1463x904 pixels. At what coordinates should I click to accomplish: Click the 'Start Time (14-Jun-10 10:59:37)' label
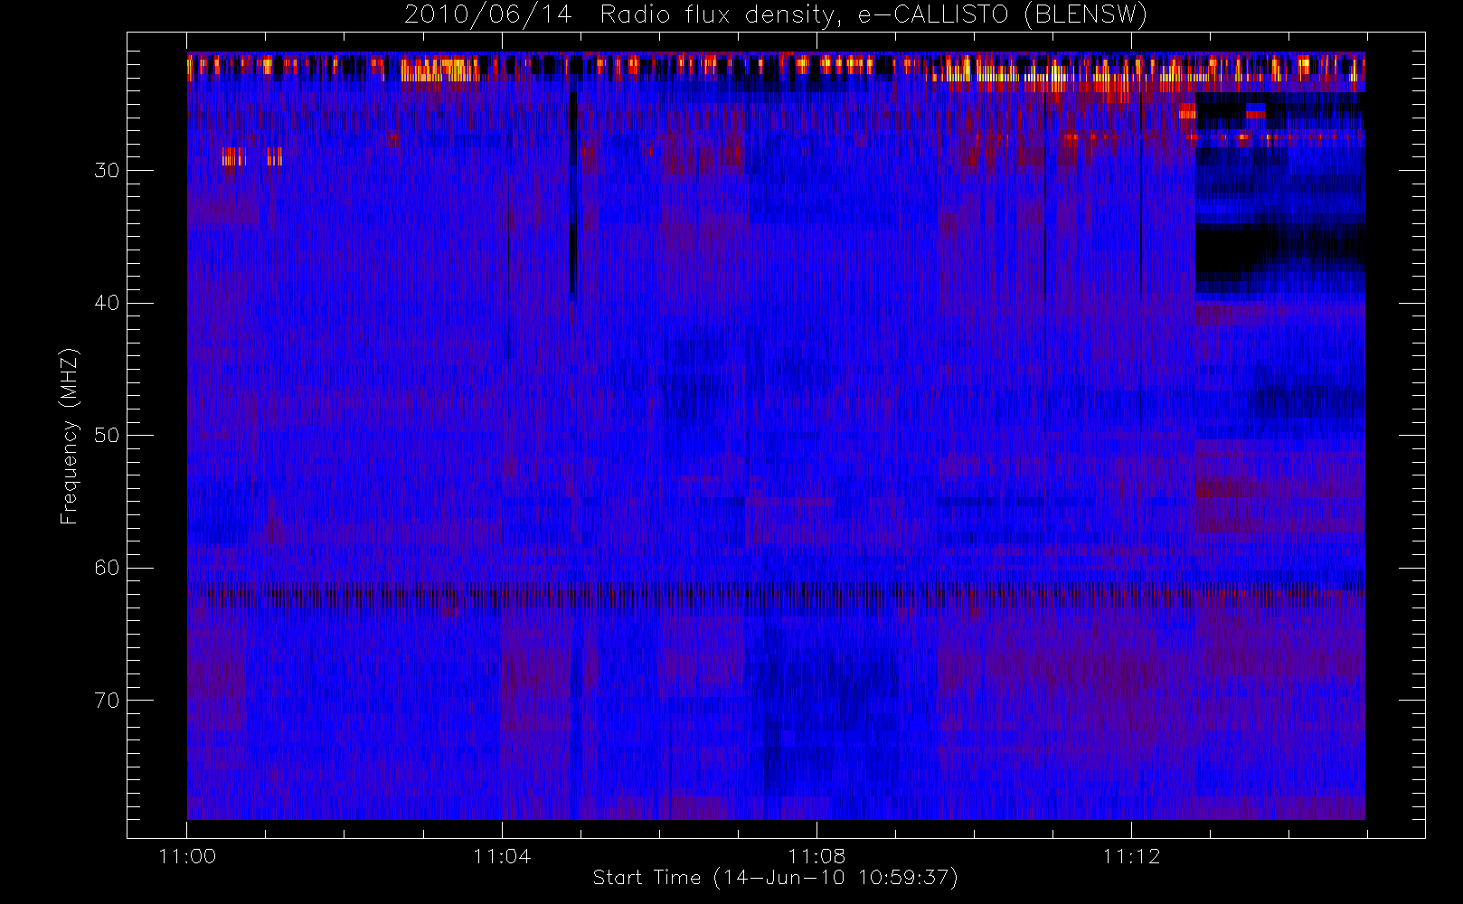(776, 878)
